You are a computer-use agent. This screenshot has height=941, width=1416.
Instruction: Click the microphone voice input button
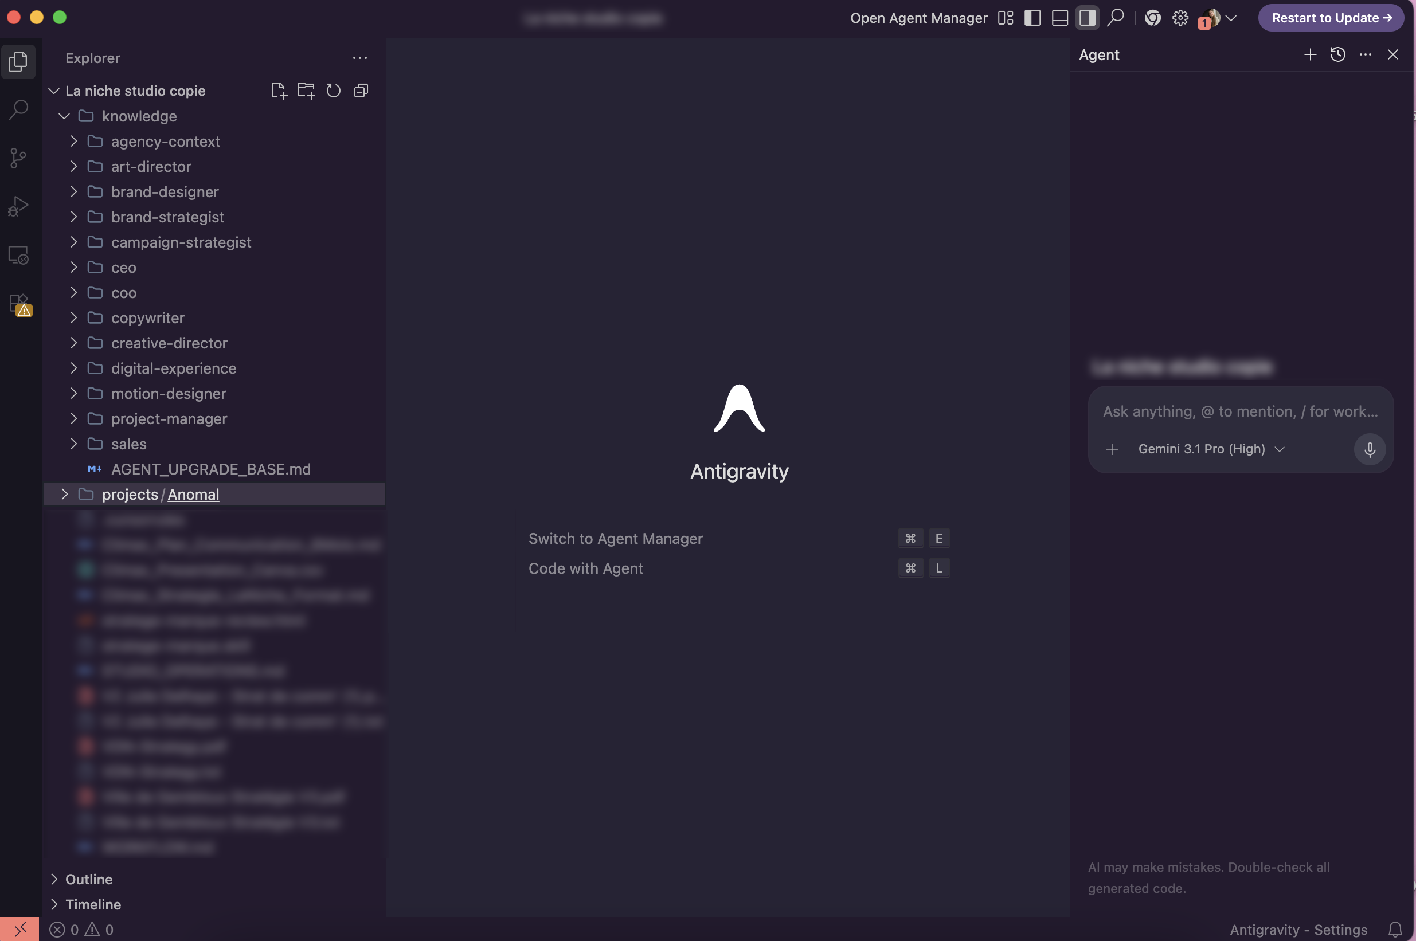click(1370, 449)
